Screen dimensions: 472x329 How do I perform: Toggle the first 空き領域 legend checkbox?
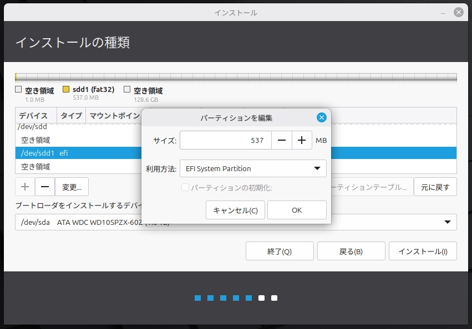coord(18,89)
